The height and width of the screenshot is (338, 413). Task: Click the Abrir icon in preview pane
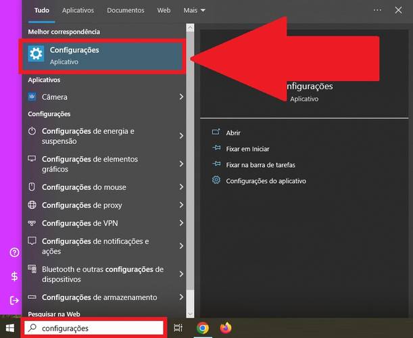pyautogui.click(x=216, y=132)
